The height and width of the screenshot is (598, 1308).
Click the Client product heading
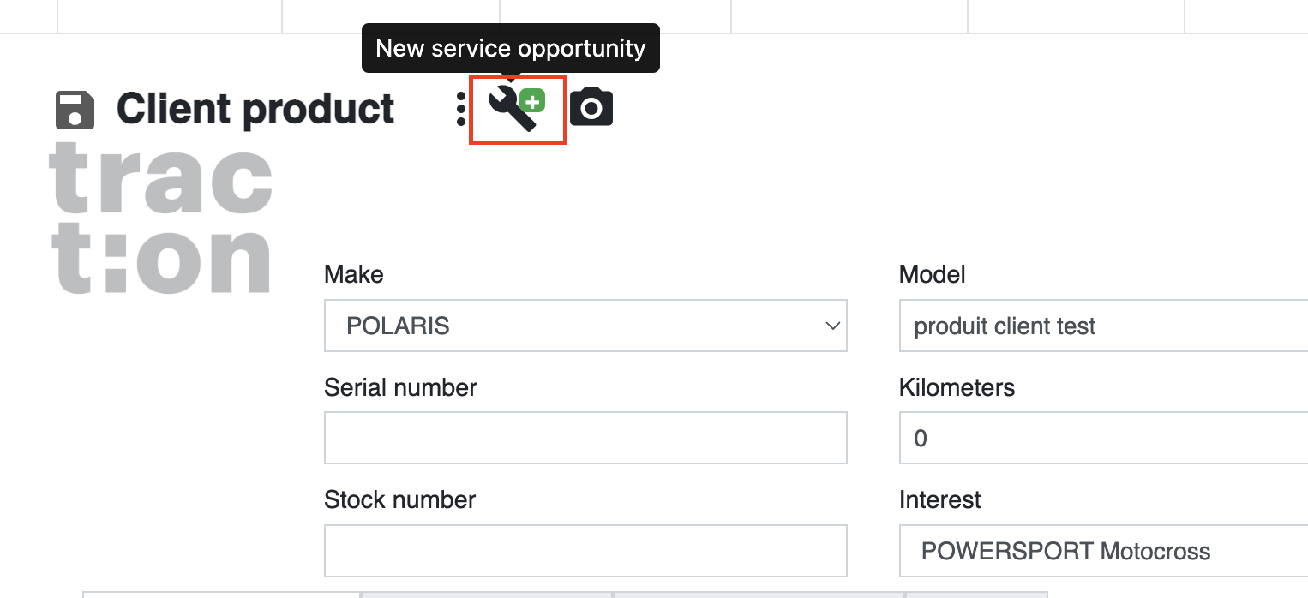(x=255, y=110)
